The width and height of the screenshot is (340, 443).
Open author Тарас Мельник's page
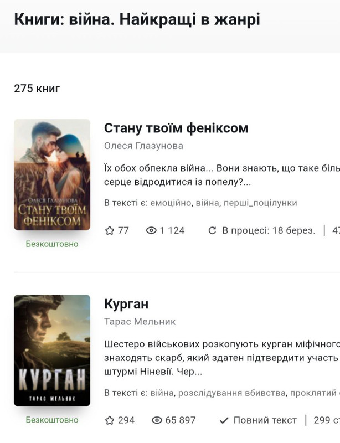[x=140, y=322]
